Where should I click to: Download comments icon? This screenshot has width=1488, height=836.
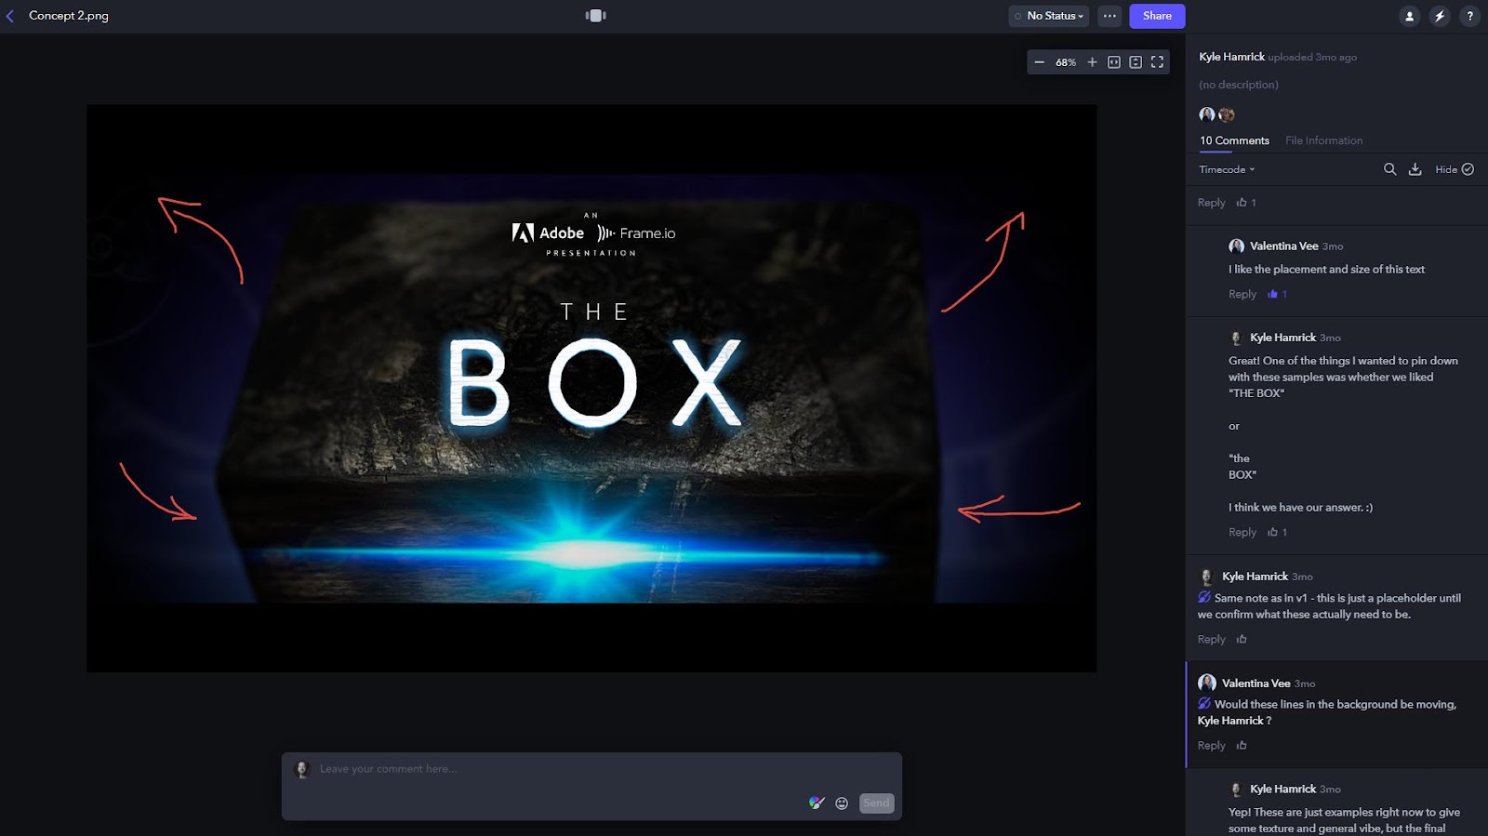pos(1415,169)
